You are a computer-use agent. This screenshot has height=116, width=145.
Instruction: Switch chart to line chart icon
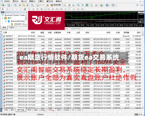(74, 5)
